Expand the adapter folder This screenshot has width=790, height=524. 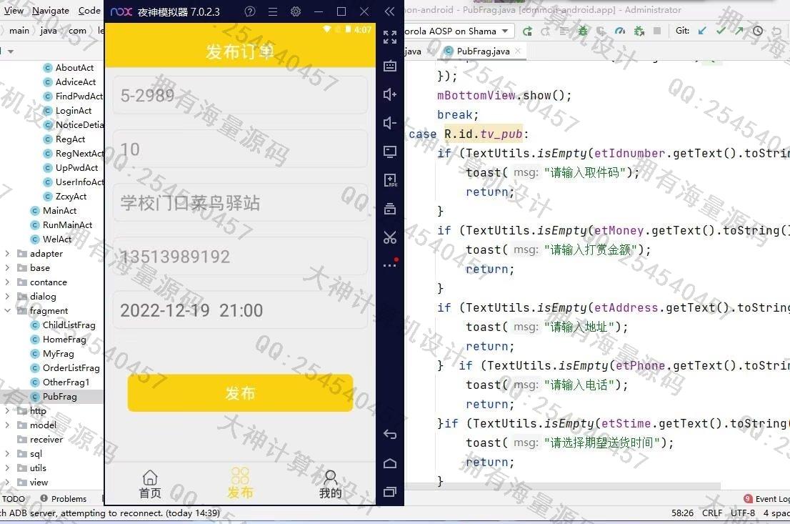[x=7, y=254]
